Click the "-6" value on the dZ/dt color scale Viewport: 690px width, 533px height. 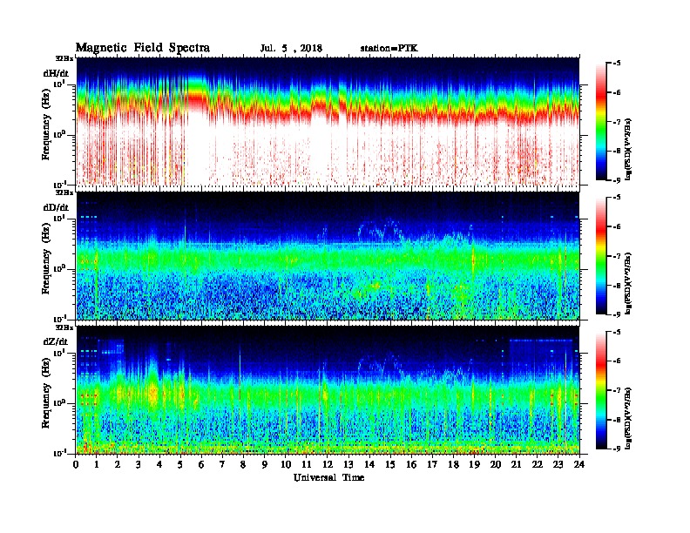click(x=617, y=361)
